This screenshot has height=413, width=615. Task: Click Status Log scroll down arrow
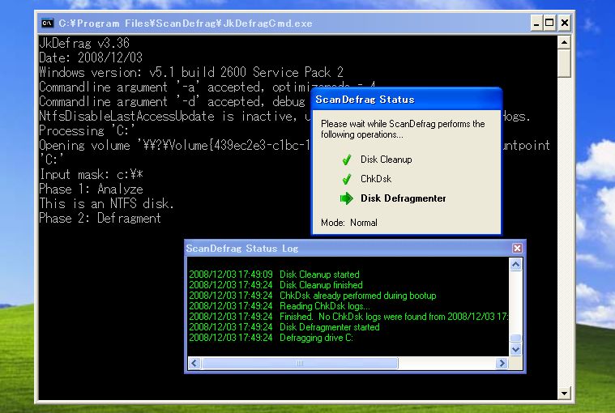click(x=515, y=349)
